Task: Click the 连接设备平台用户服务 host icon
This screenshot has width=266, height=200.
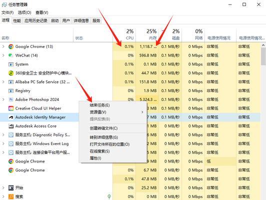Action: pyautogui.click(x=11, y=152)
